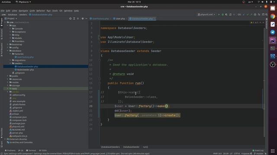Hide the Project tool window
The height and width of the screenshot is (155, 277).
pos(87,19)
